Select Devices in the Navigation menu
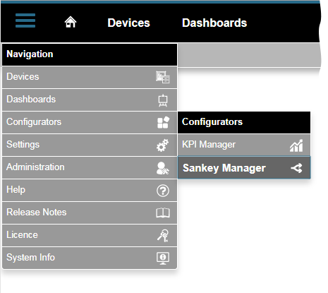Screen dimensions: 328x293 [x=90, y=77]
